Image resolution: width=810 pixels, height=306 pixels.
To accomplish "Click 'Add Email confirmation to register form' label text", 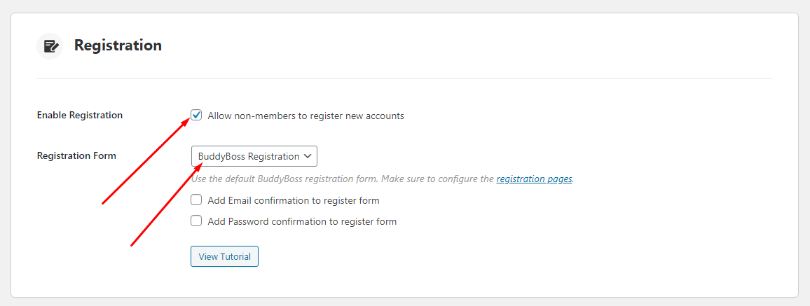I will click(294, 200).
